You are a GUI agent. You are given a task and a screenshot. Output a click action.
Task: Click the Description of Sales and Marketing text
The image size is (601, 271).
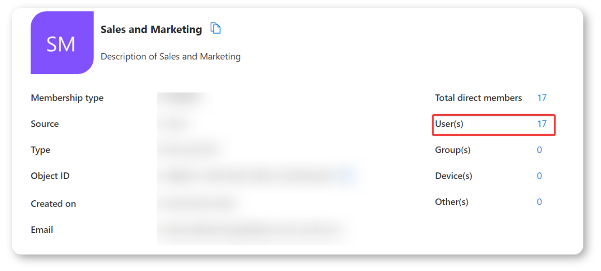pos(170,56)
